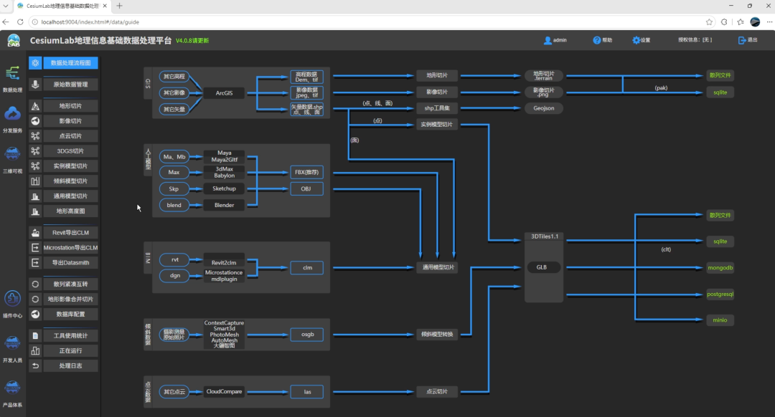Click the 点云切片 flowchart node
775x417 pixels.
(x=437, y=391)
